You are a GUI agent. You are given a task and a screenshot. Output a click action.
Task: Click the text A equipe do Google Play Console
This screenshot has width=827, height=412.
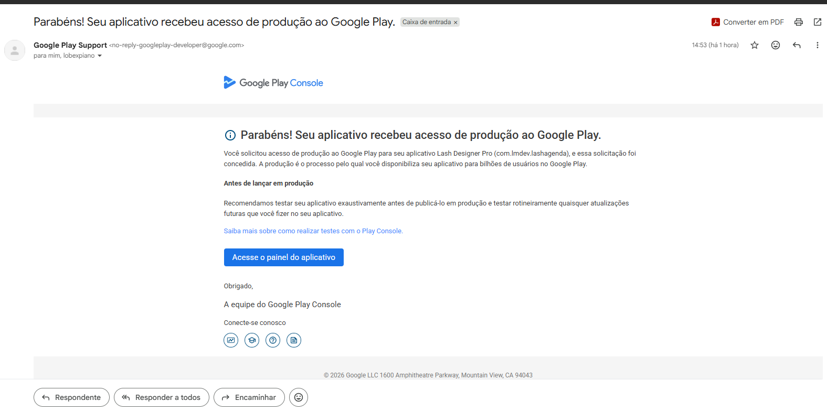click(x=282, y=305)
